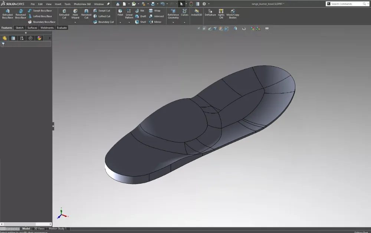Screen dimensions: 371x233
Task: Choose the Shell feature tool
Action: (141, 22)
